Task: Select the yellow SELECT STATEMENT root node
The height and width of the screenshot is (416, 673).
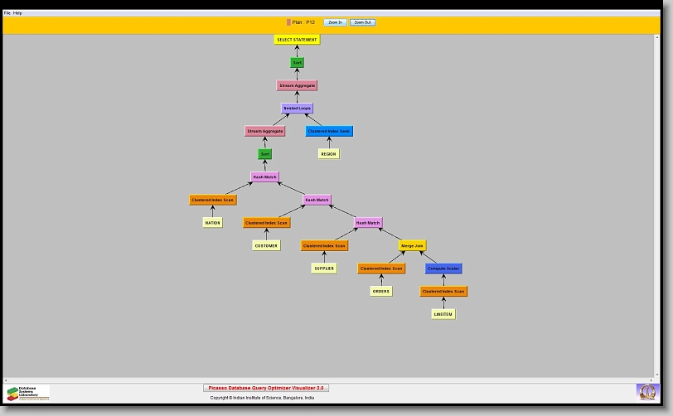Action: tap(297, 40)
